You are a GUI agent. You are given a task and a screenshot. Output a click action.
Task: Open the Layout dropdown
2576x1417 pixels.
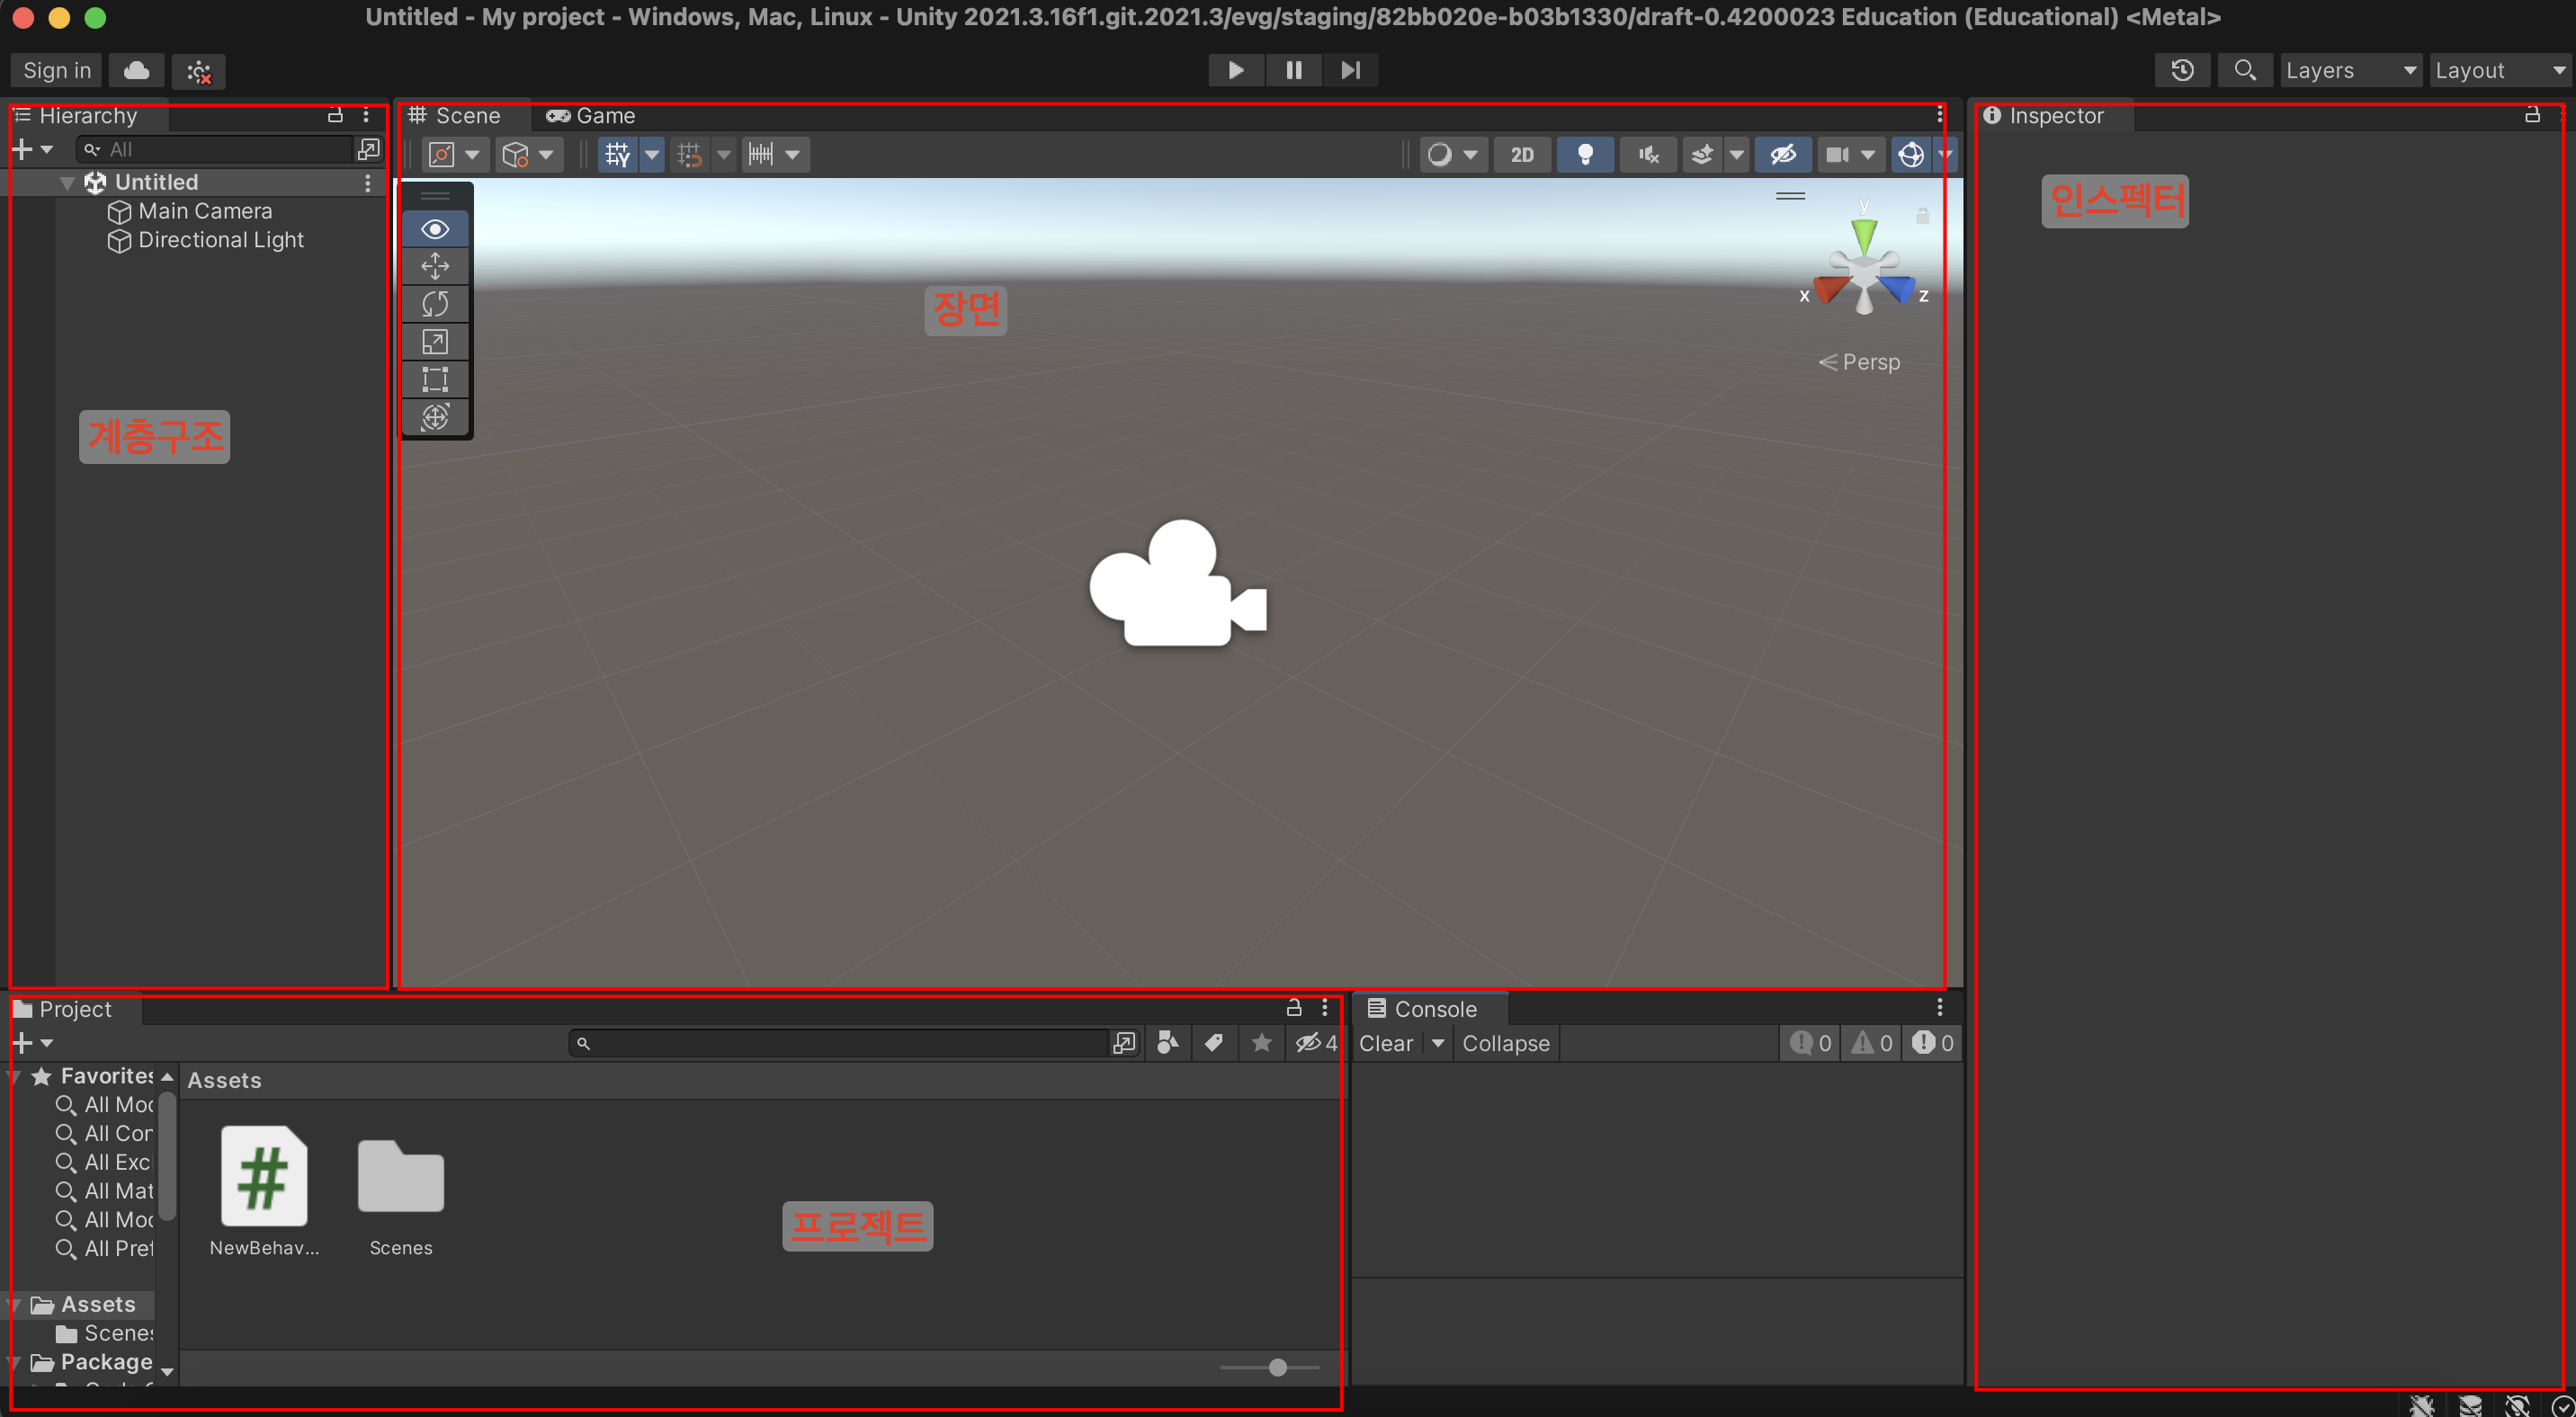point(2497,70)
